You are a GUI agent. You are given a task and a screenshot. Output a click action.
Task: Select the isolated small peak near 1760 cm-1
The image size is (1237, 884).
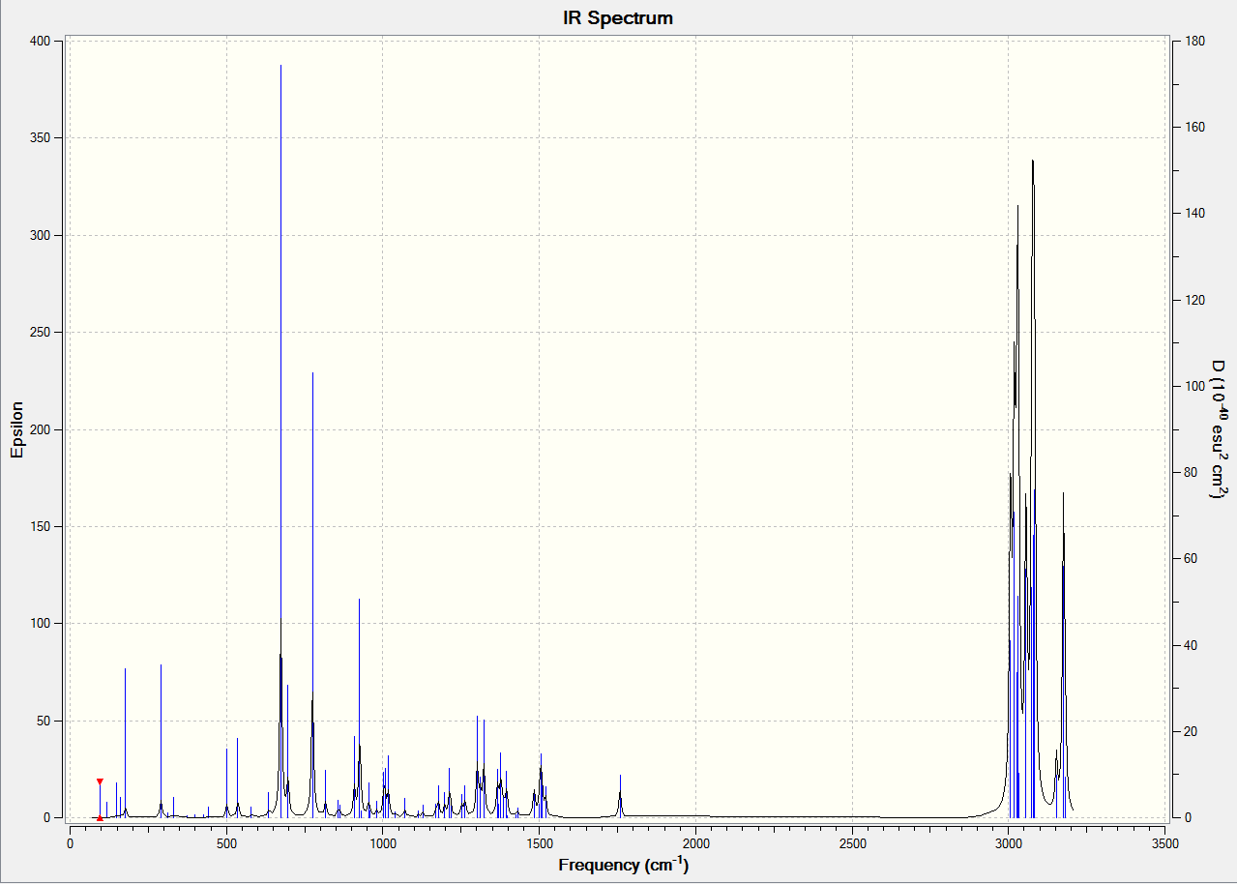[x=620, y=795]
